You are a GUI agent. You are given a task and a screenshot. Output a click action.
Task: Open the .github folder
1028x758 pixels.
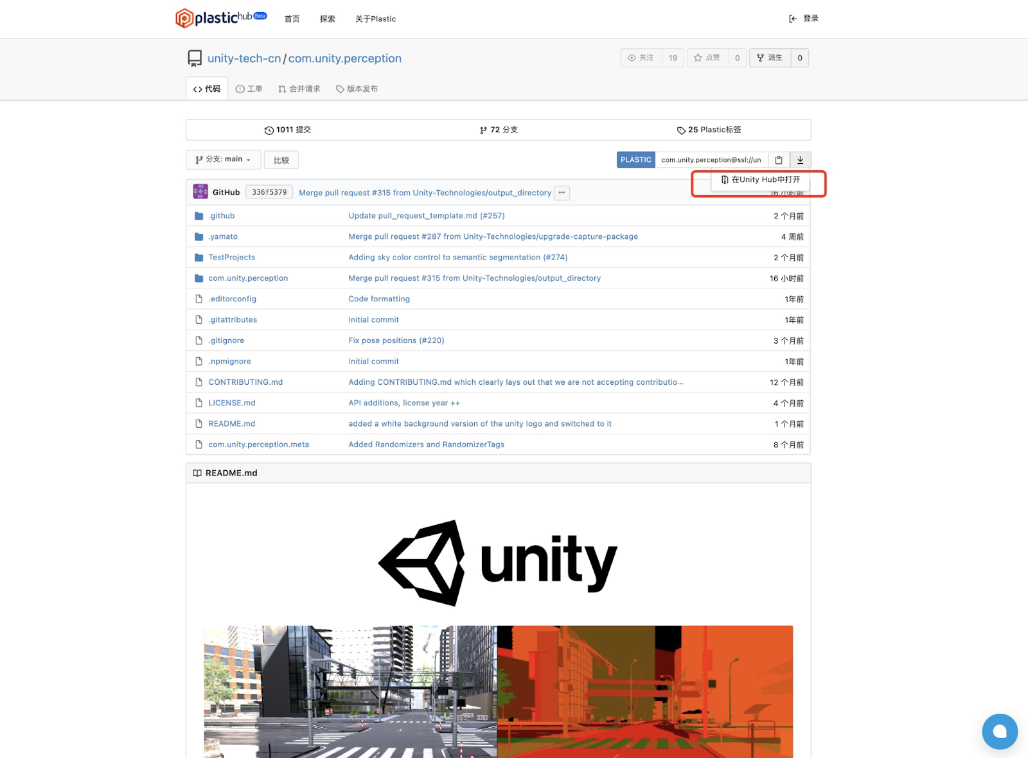coord(221,216)
